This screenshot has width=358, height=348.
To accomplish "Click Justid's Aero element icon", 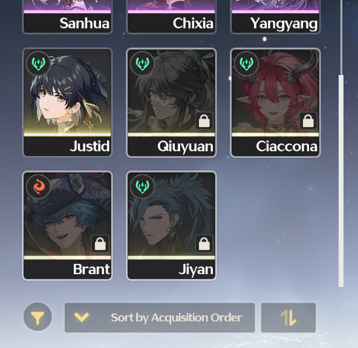I will pyautogui.click(x=38, y=64).
